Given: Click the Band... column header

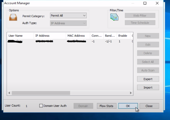Looking at the screenshot, I should pos(110,36).
